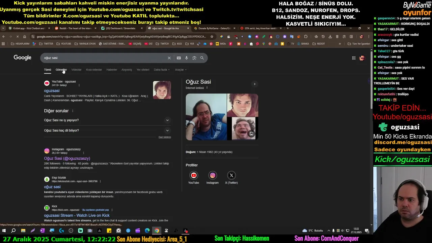432x243 pixels.
Task: Open the 'oguzsasi' YouTube result link
Action: click(52, 91)
